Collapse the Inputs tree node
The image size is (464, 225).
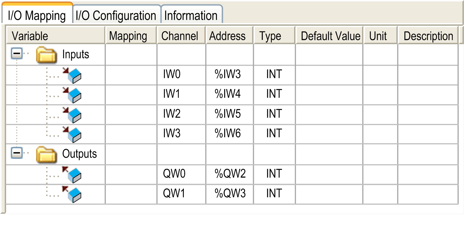point(17,54)
